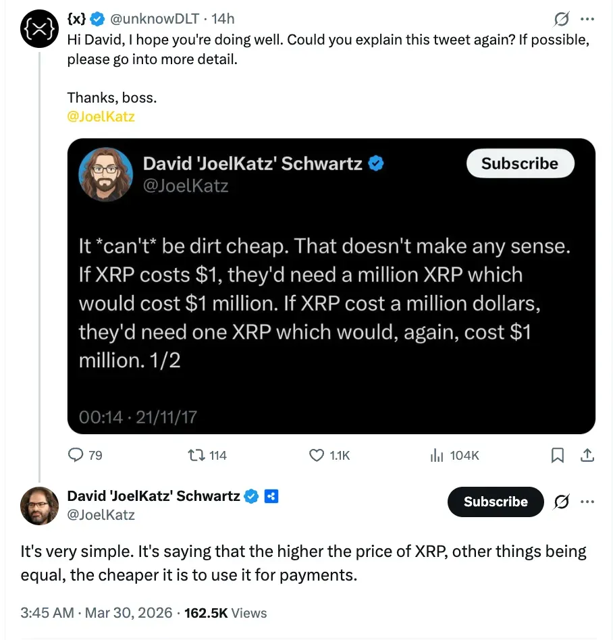
Task: Click the verified badge on JoelKatz's reply
Action: (250, 496)
